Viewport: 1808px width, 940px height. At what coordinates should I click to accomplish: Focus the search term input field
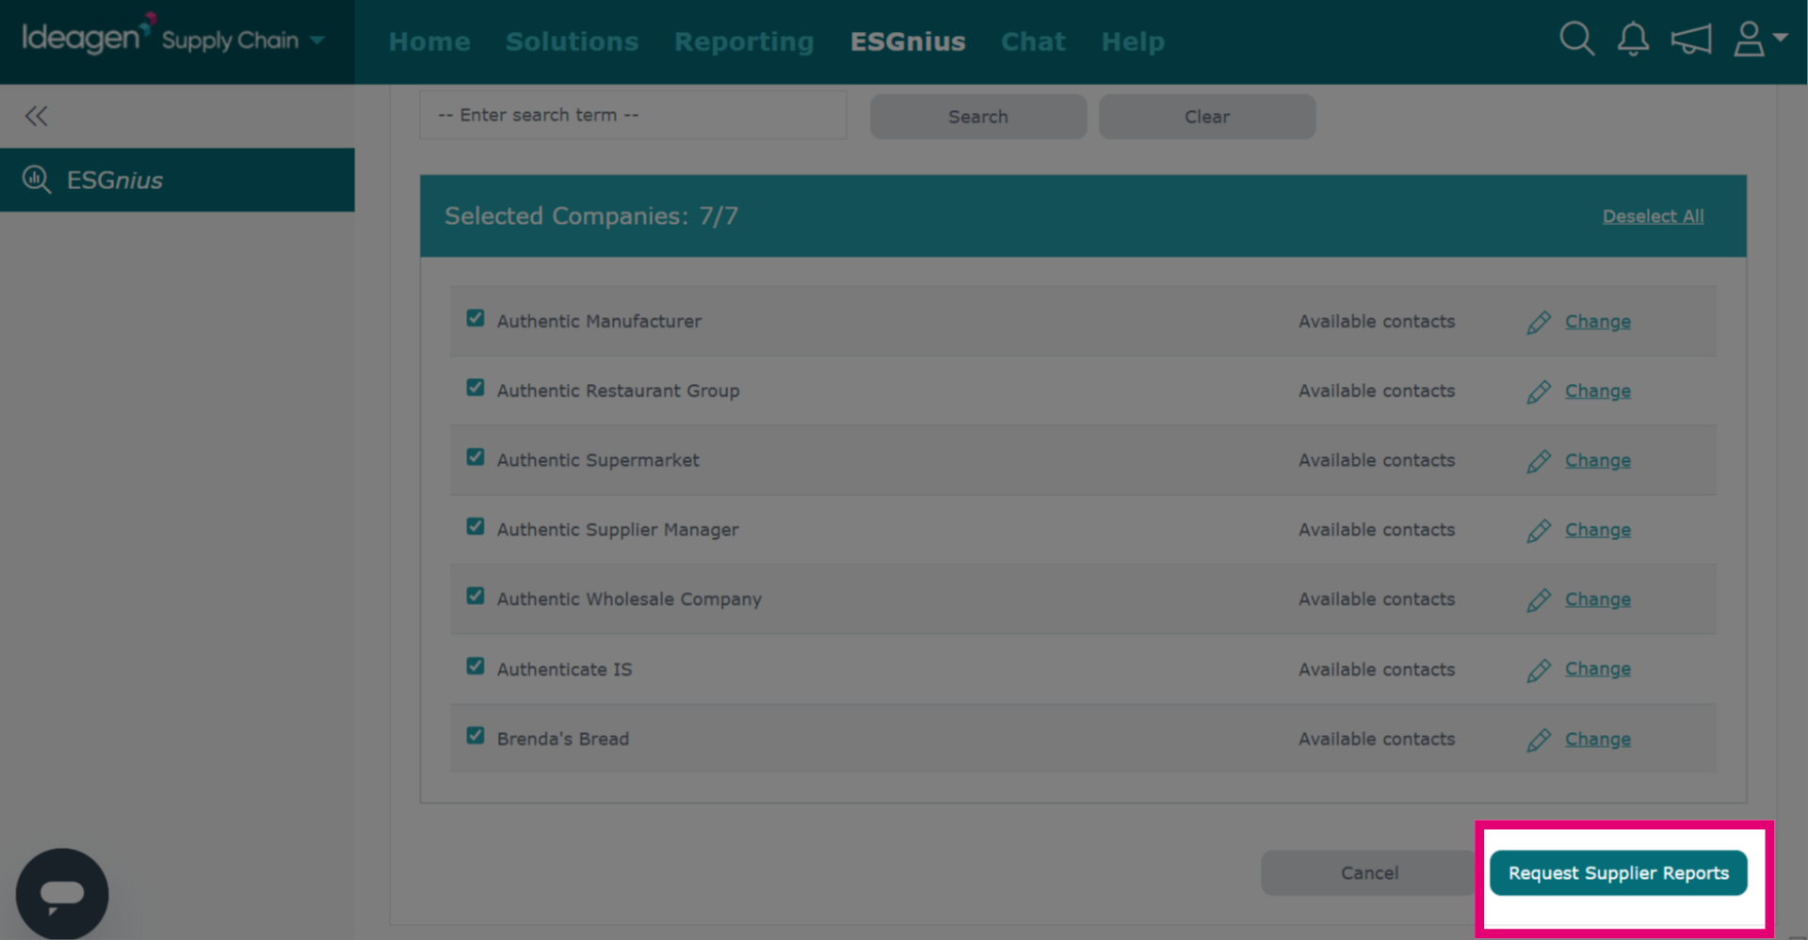(x=633, y=115)
